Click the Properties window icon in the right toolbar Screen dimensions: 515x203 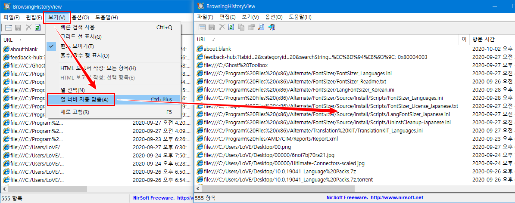point(202,28)
